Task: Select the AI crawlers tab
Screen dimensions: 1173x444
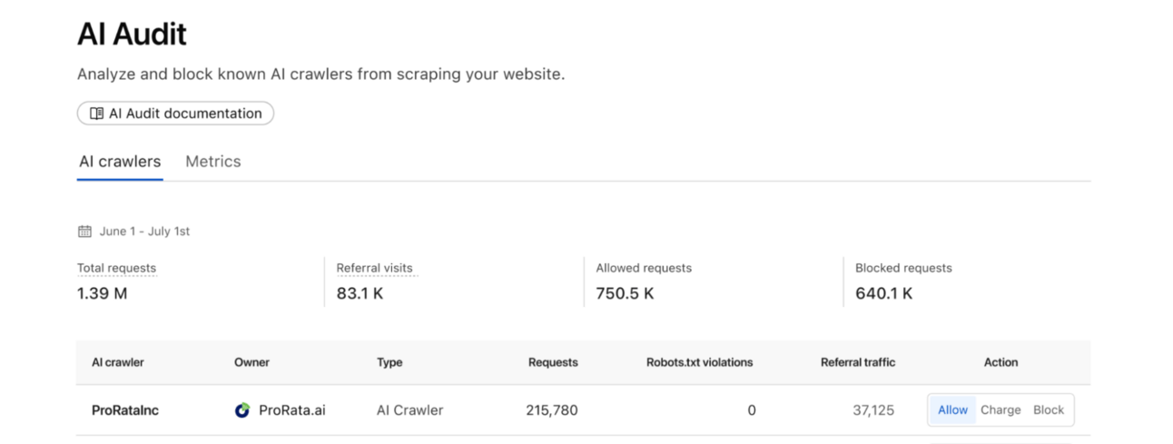Action: (120, 162)
